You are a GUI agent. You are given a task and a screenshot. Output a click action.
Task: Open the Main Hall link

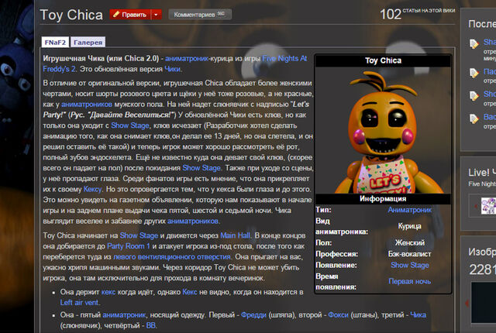(x=235, y=235)
